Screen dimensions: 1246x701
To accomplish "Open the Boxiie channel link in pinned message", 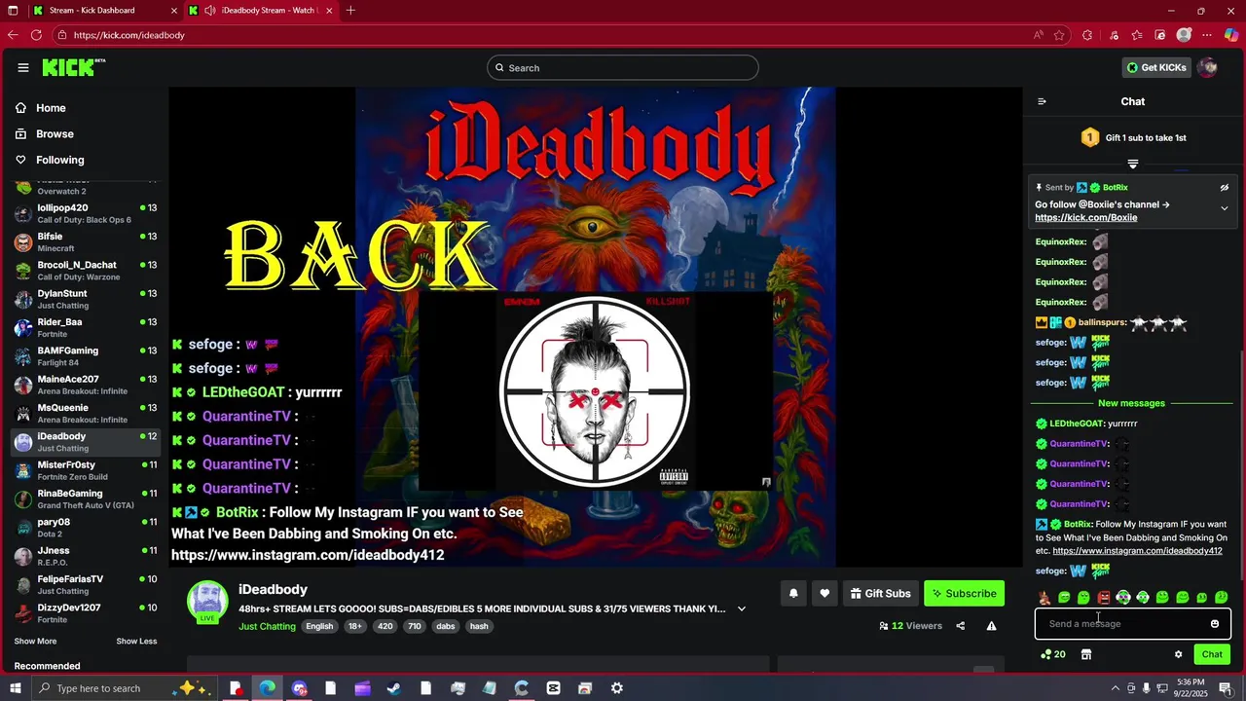I will point(1085,217).
